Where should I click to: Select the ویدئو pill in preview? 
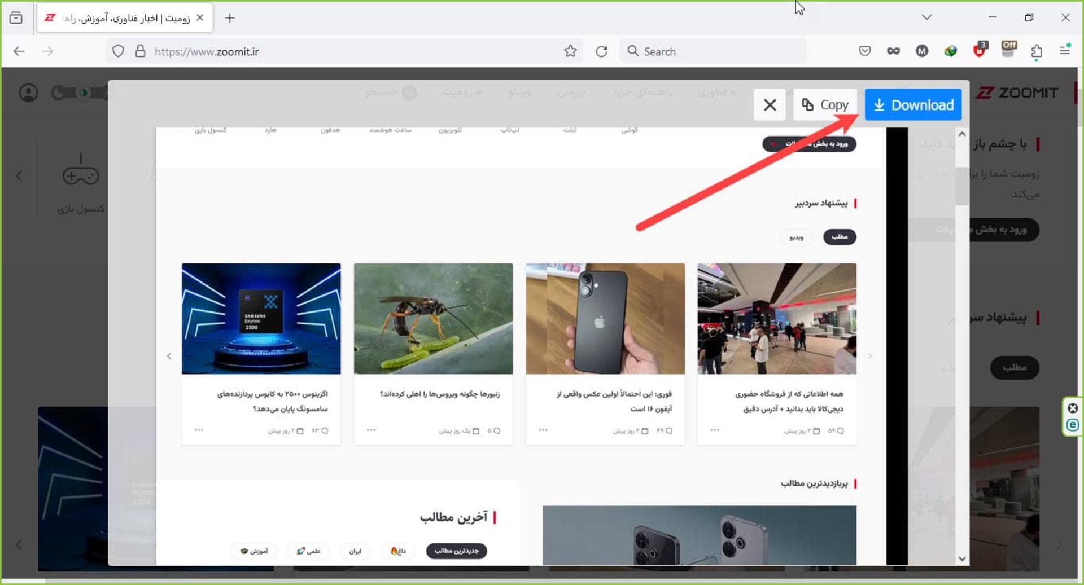796,237
